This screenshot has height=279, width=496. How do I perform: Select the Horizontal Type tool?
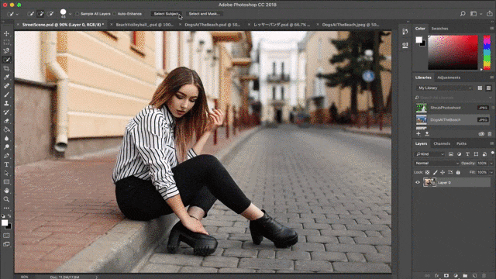point(6,164)
